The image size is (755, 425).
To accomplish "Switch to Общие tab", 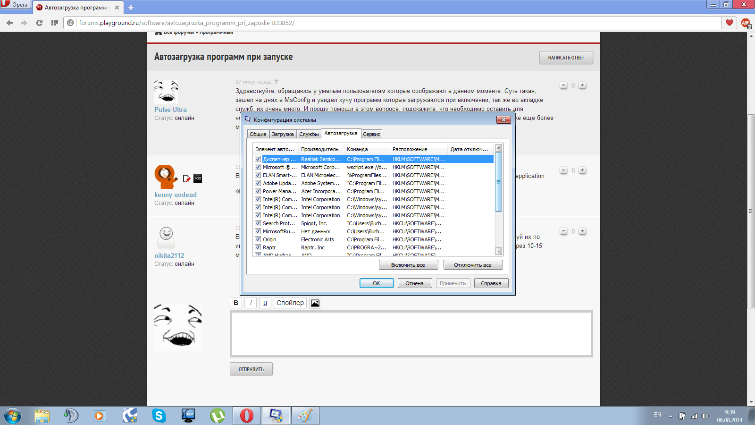I will pyautogui.click(x=258, y=134).
